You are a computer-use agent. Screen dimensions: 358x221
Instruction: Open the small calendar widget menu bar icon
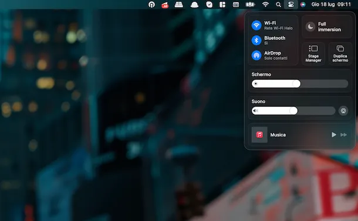(x=236, y=4)
